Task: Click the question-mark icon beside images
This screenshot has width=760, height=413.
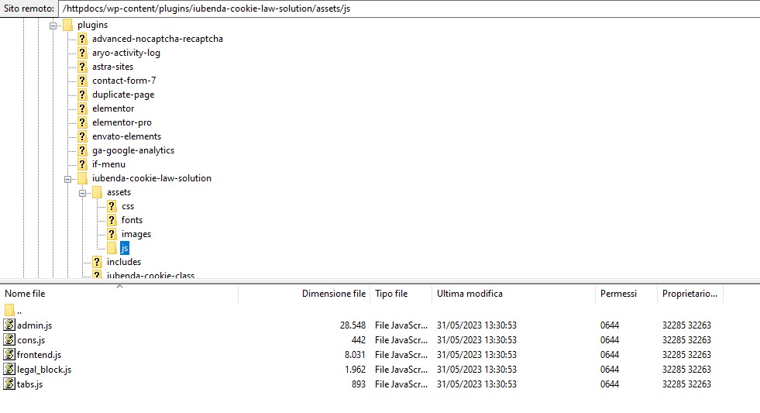Action: coord(112,234)
